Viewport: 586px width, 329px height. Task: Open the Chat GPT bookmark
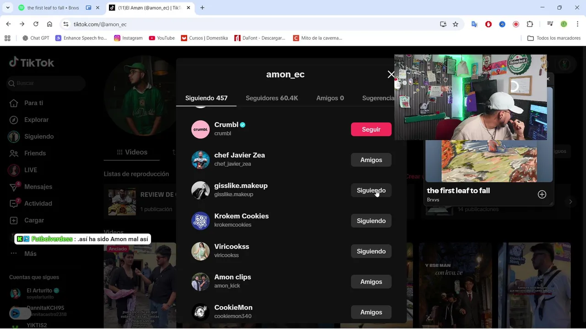point(36,38)
